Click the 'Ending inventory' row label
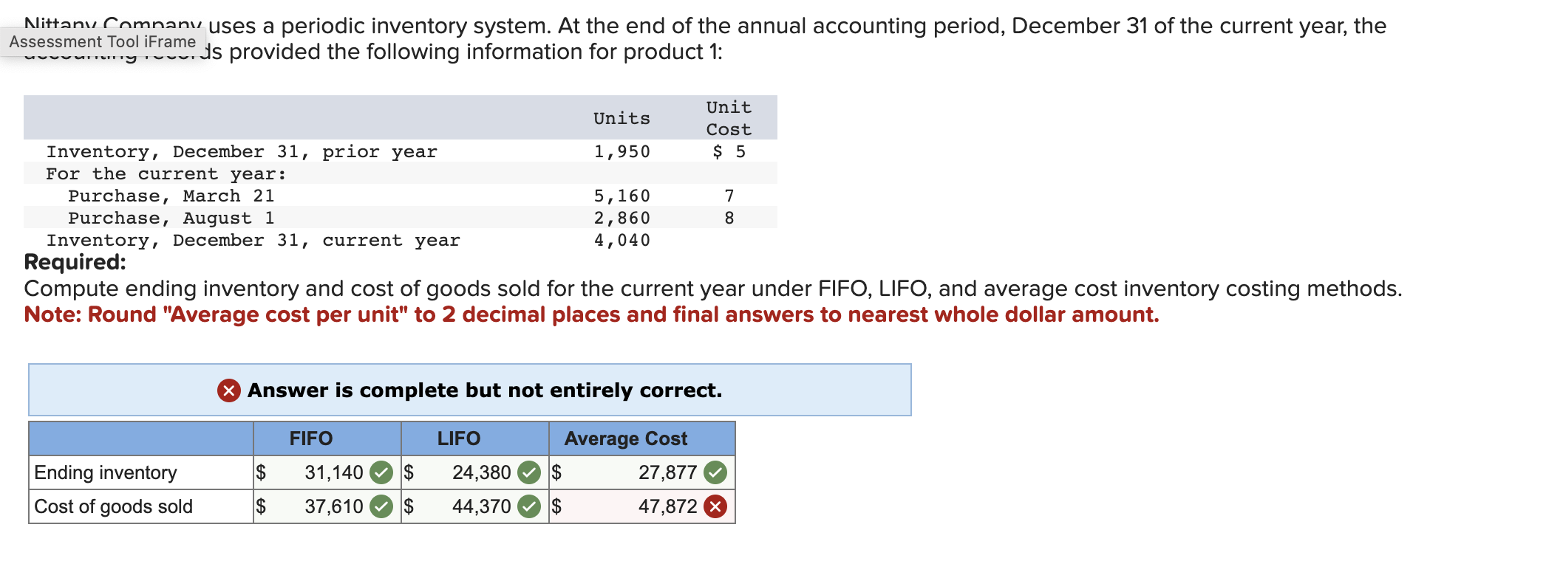 [106, 472]
